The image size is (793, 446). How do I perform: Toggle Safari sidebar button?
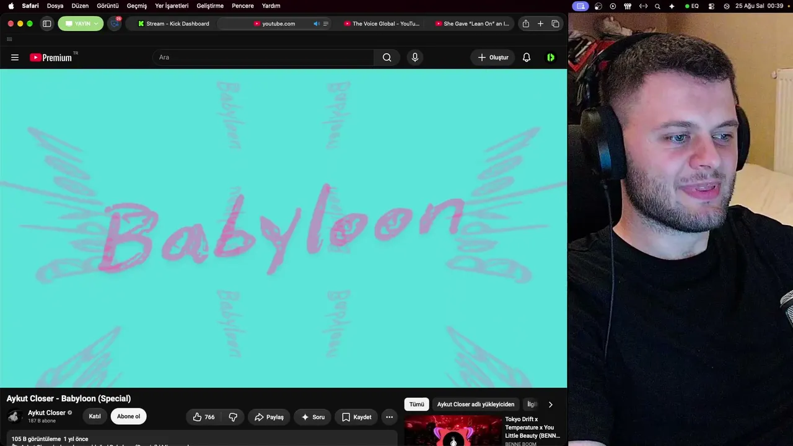(46, 24)
